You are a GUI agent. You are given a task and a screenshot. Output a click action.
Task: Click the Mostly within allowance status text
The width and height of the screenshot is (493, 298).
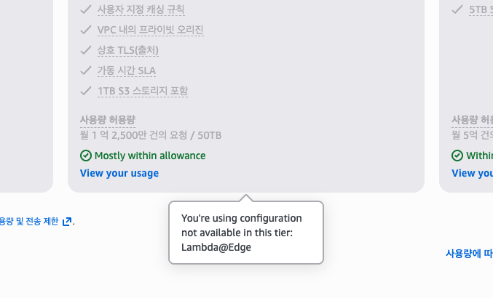point(150,156)
